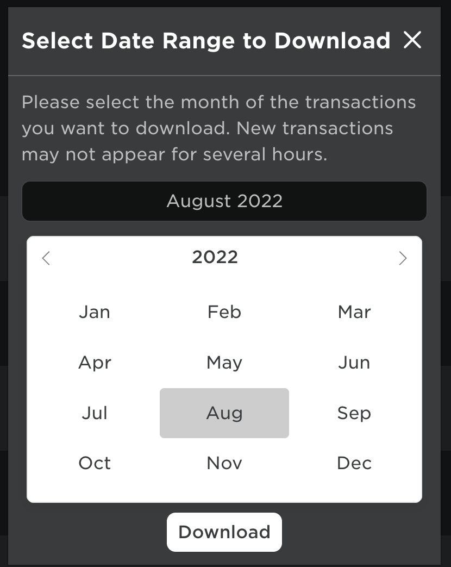Choose Jun from the month grid
Viewport: 451px width, 567px height.
354,363
